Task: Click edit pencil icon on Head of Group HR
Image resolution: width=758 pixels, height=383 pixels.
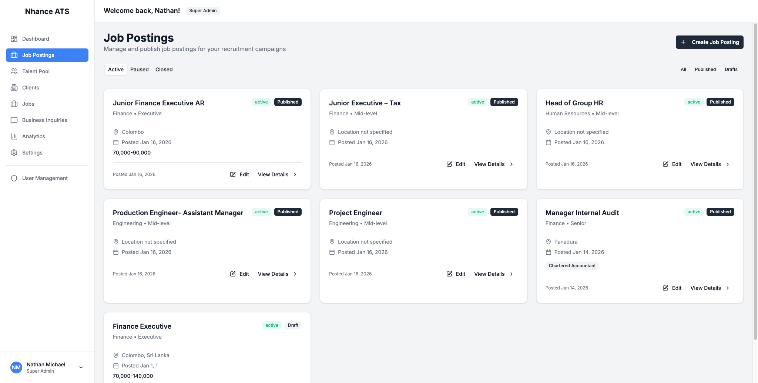Action: (x=665, y=164)
